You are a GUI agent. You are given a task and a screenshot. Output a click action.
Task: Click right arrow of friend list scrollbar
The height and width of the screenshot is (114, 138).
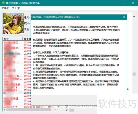[55, 110]
